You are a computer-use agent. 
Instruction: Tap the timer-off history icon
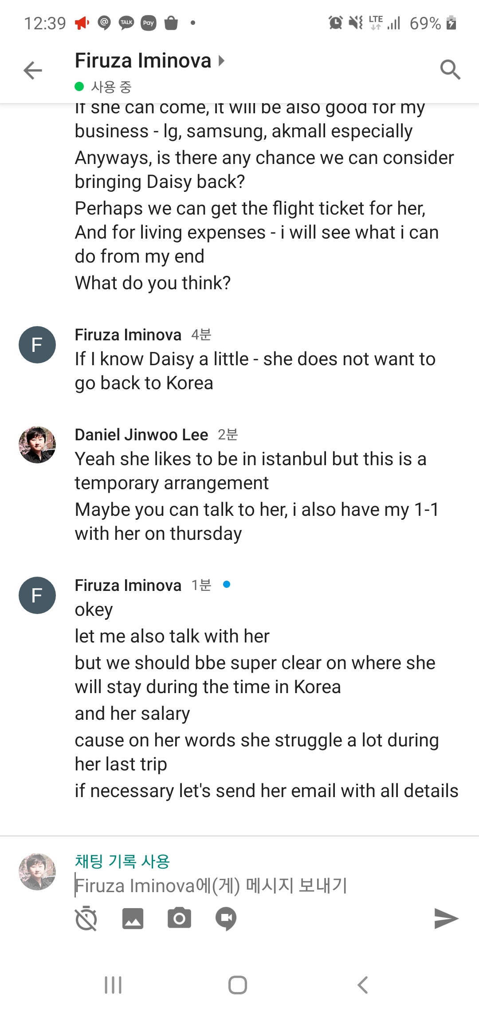click(x=86, y=919)
